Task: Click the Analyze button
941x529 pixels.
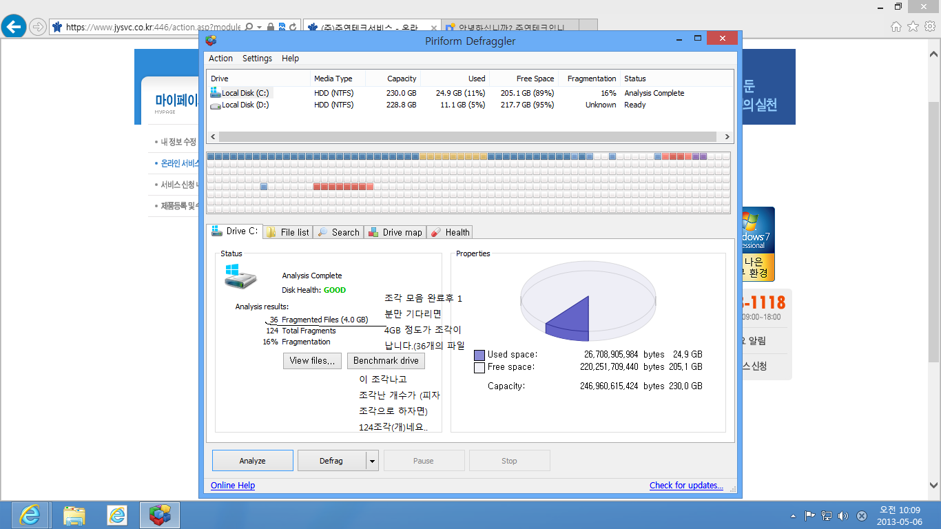Action: (253, 461)
